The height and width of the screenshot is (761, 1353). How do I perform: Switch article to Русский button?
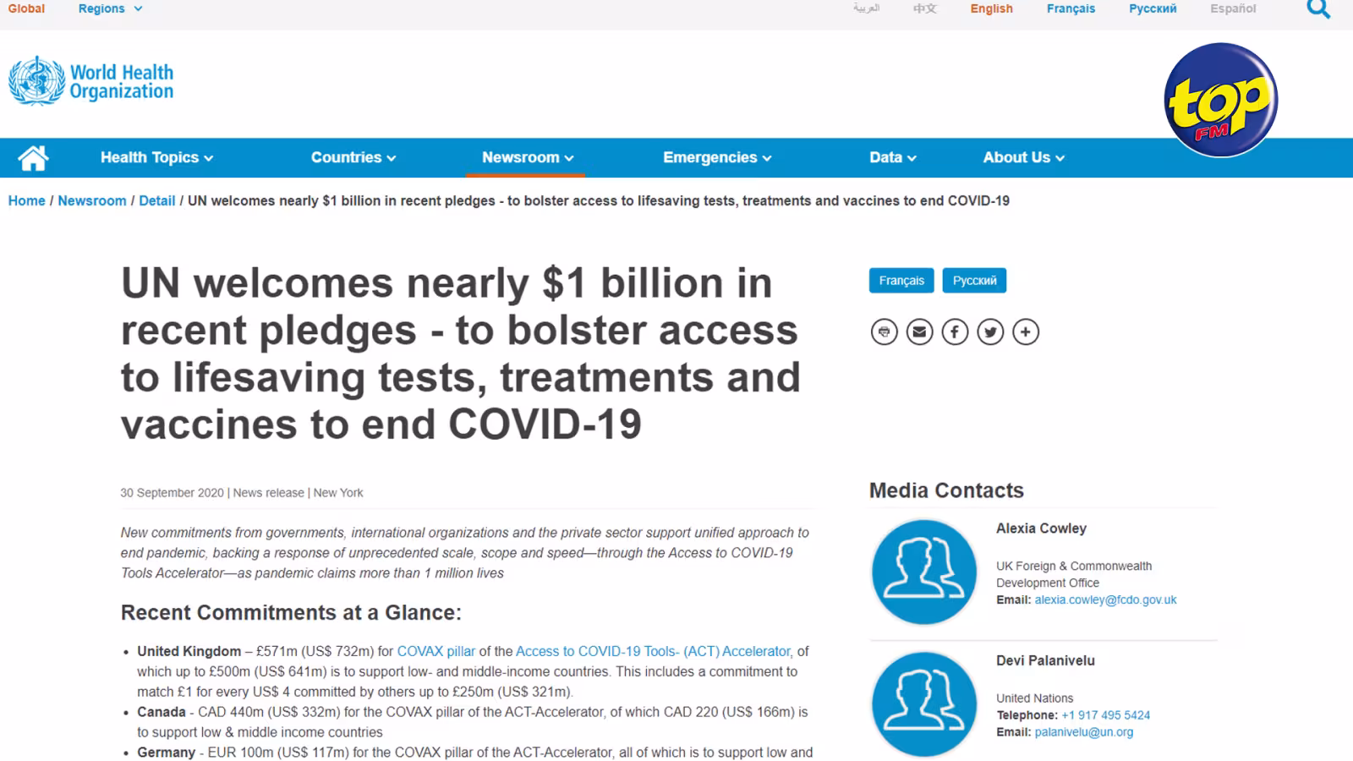tap(974, 281)
